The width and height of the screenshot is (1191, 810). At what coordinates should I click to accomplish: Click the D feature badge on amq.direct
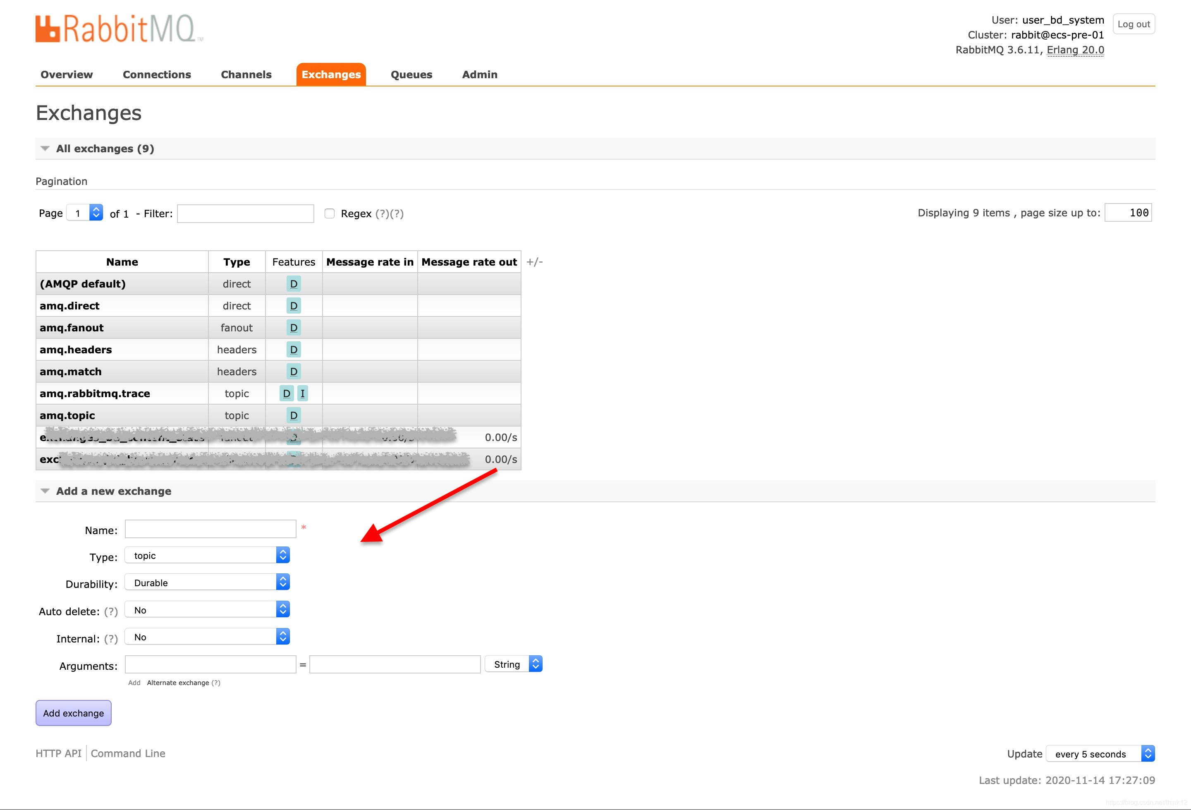point(293,306)
